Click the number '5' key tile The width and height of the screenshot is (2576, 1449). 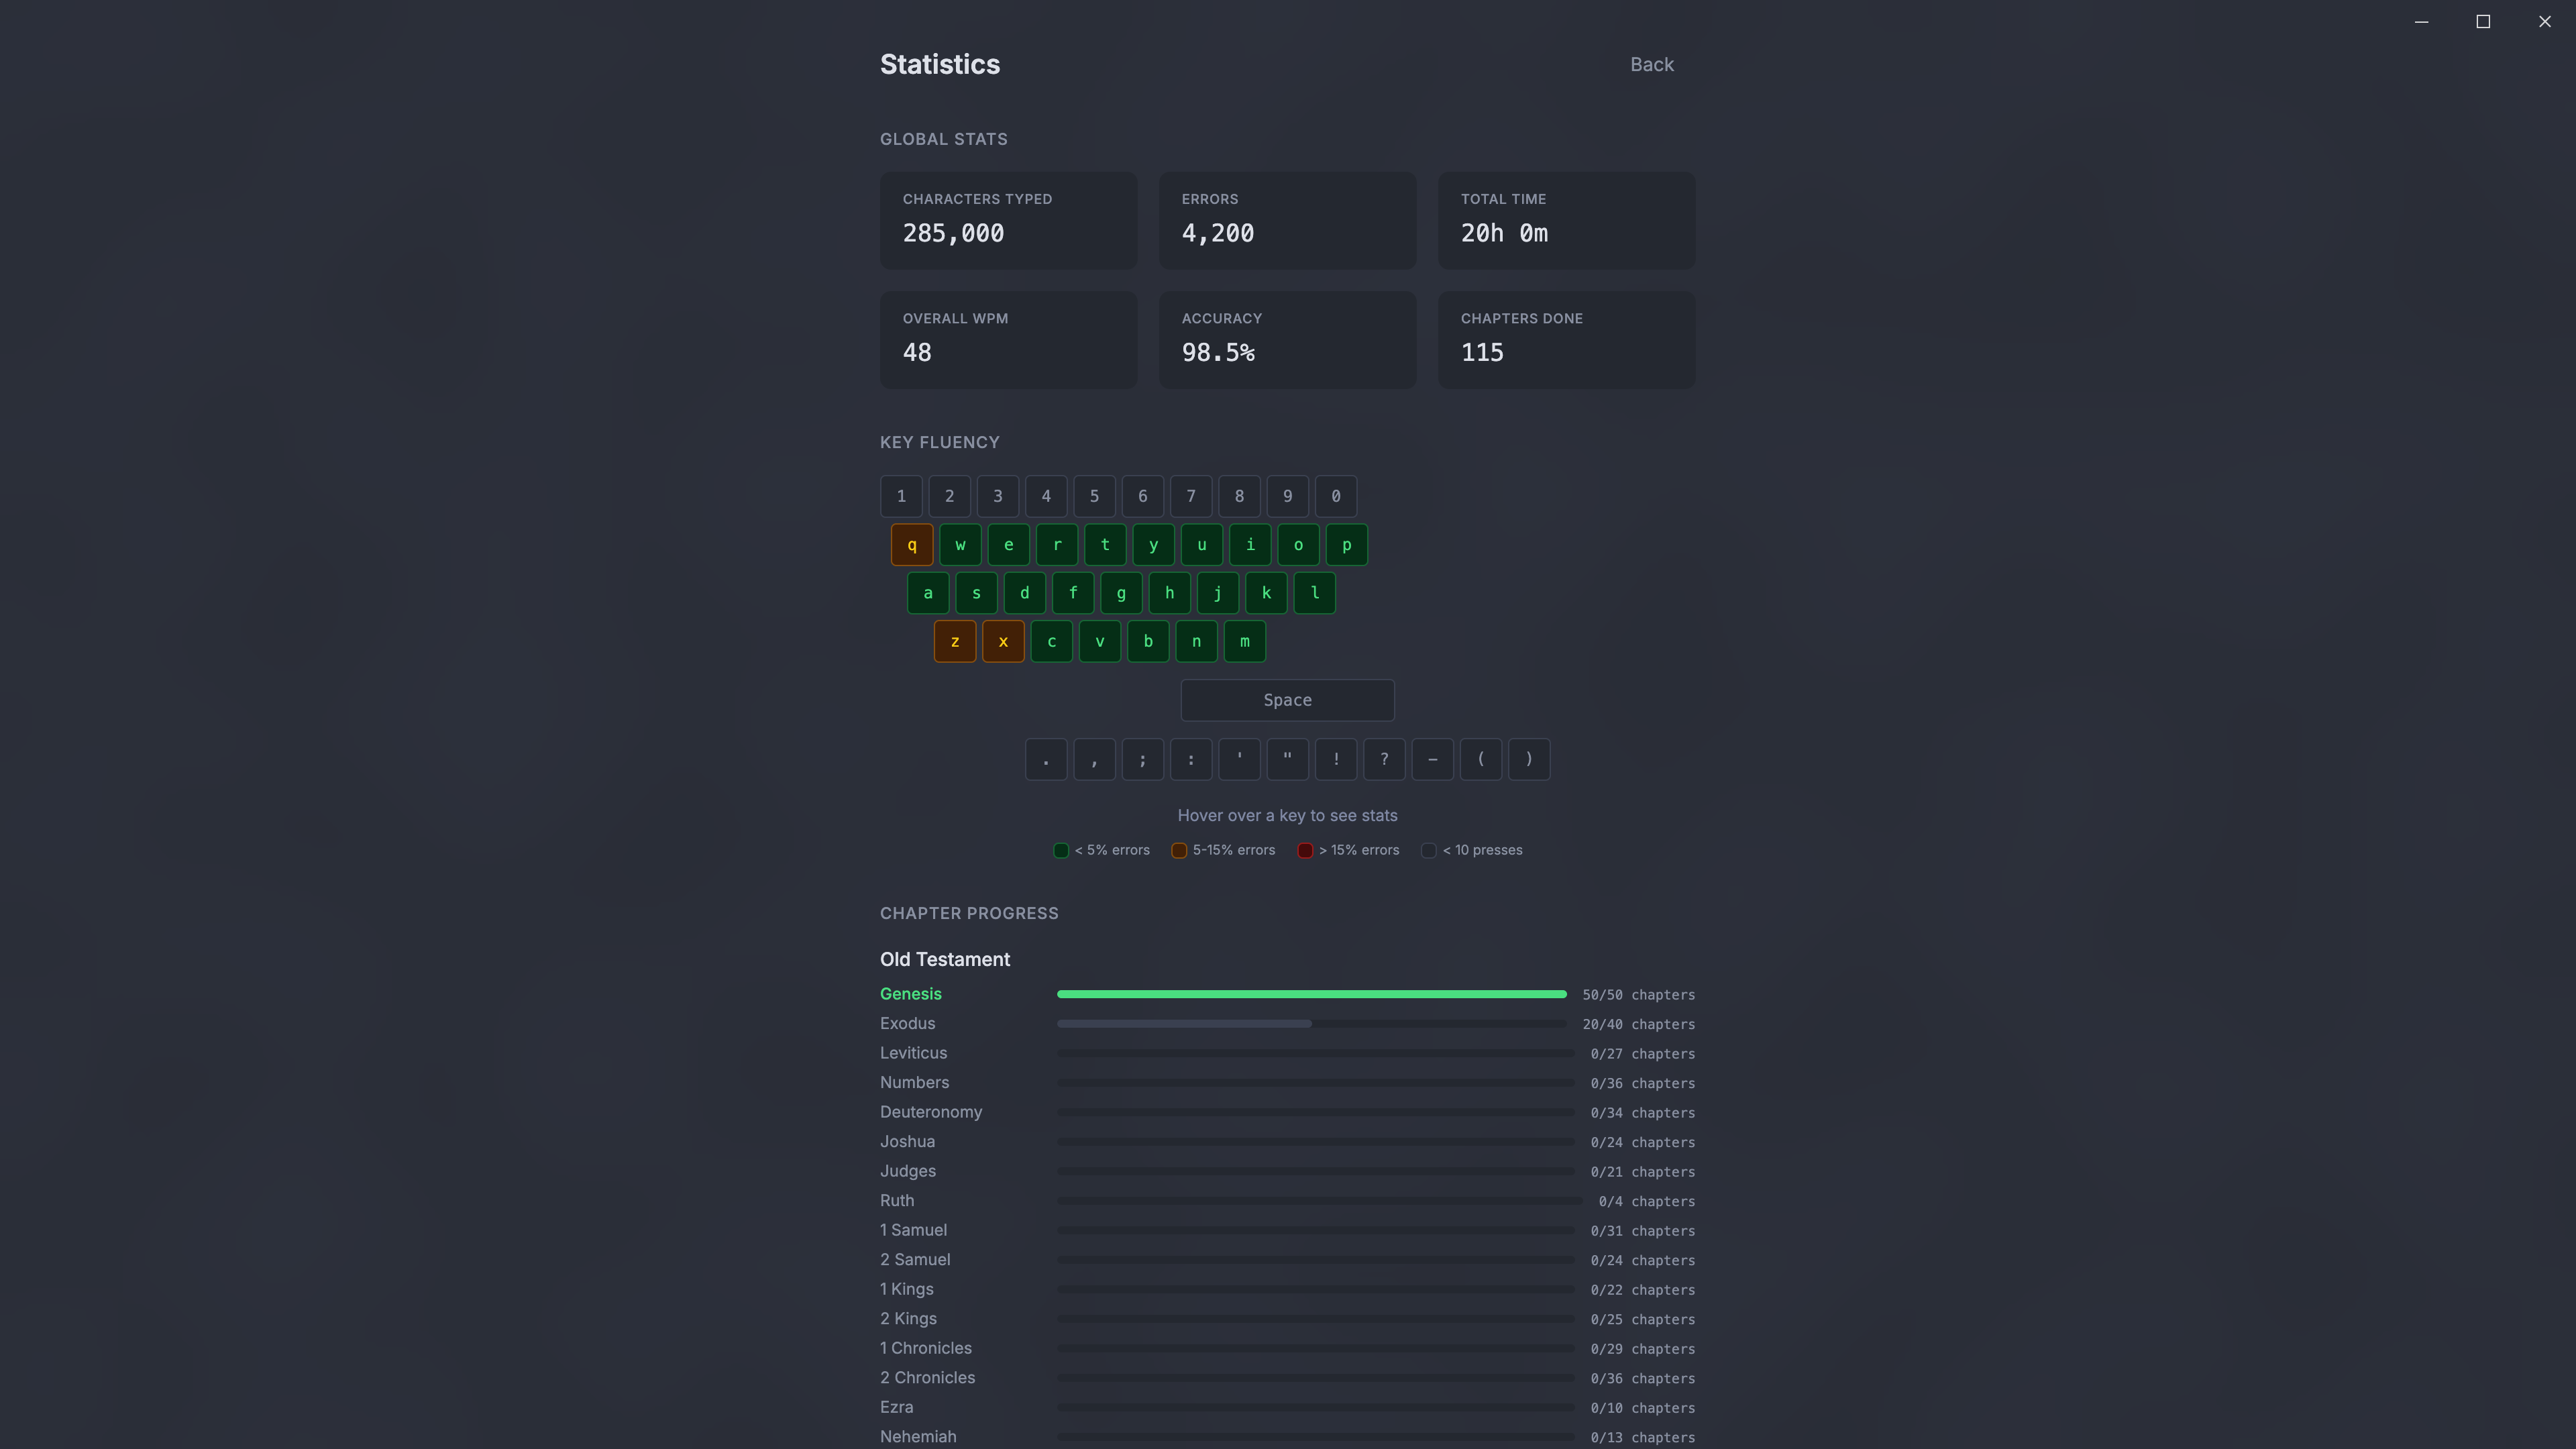pos(1094,496)
